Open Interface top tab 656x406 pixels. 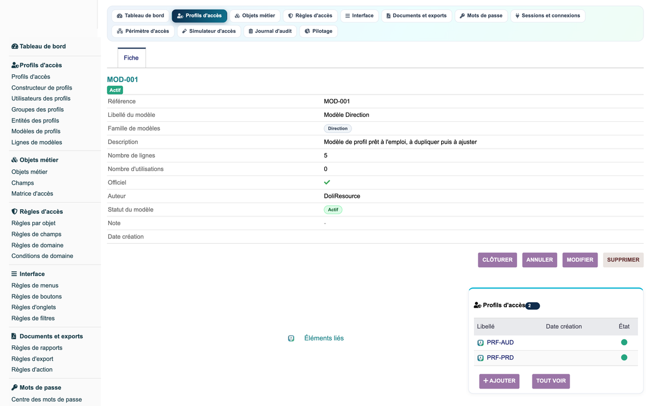[359, 16]
